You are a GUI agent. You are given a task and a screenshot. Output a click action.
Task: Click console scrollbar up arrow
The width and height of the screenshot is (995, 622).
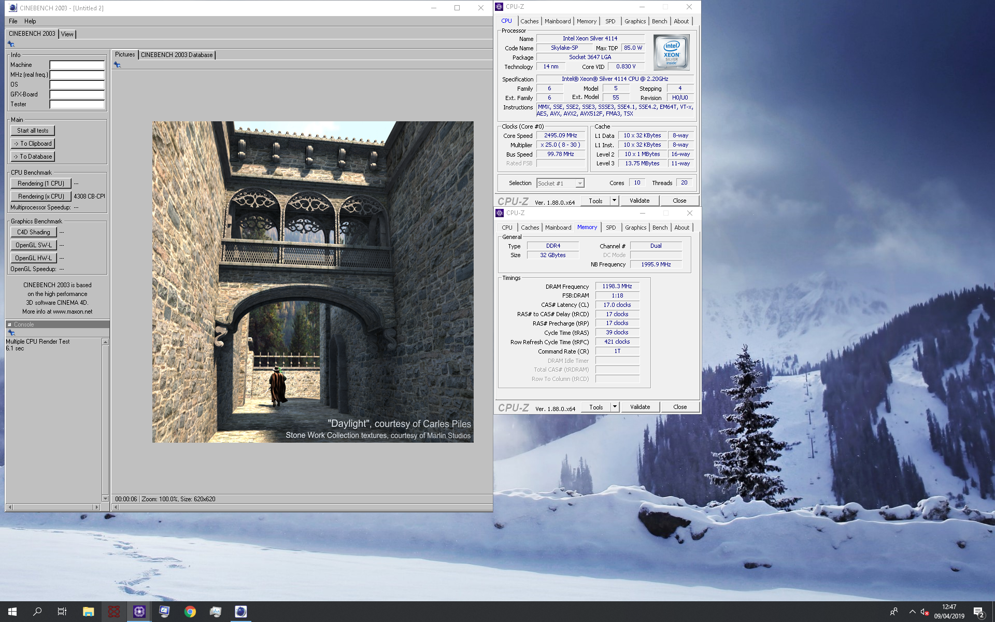pos(106,342)
